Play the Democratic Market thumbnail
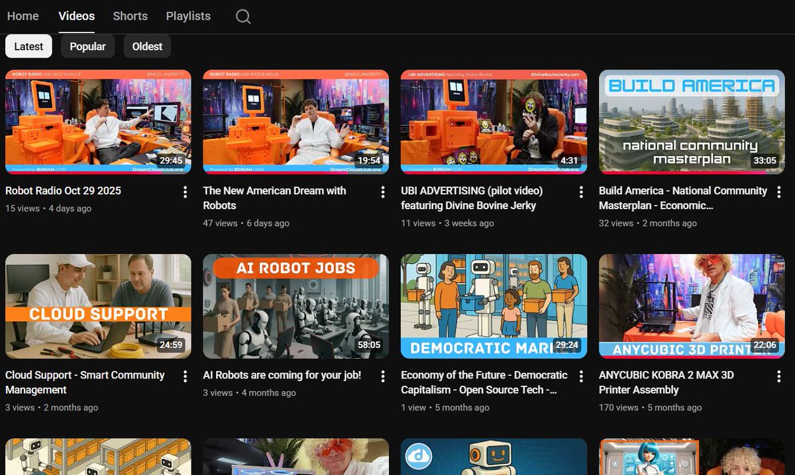This screenshot has height=475, width=795. 494,306
